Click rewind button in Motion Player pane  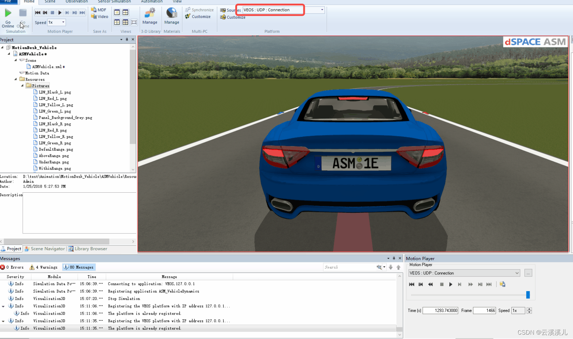431,284
